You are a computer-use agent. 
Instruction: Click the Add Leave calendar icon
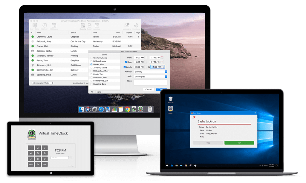click(x=54, y=25)
